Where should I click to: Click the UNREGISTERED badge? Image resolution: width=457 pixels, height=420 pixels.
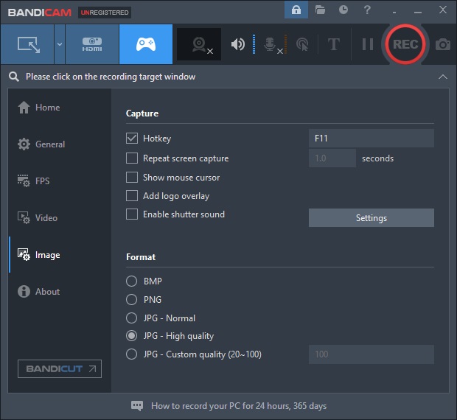(x=105, y=13)
